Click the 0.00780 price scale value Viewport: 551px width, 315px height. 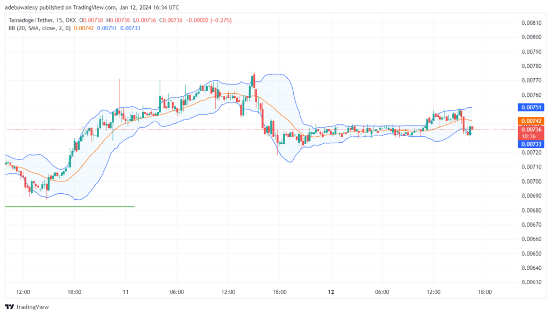tap(531, 66)
